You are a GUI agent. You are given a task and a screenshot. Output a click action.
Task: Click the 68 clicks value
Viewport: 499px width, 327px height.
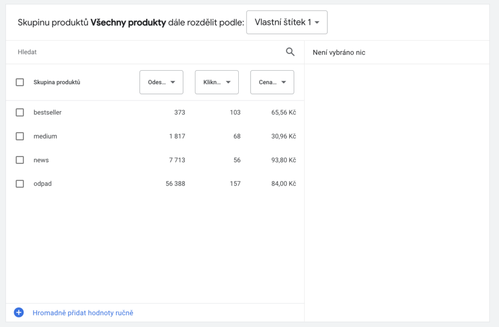tap(237, 136)
